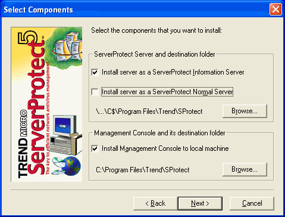Click the red antivirus management tagline
Viewport: 285px width, 217px height.
[48, 119]
